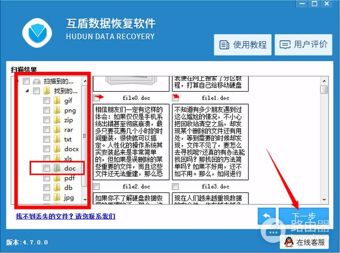Check the jpg folder checkbox
340x253 pixels.
click(46, 197)
